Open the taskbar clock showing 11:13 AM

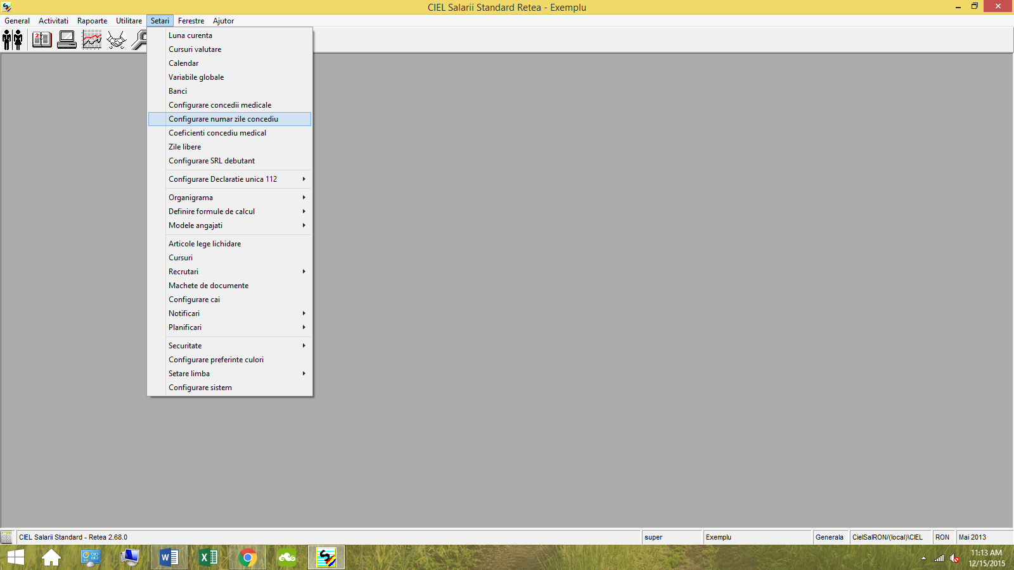coord(986,558)
